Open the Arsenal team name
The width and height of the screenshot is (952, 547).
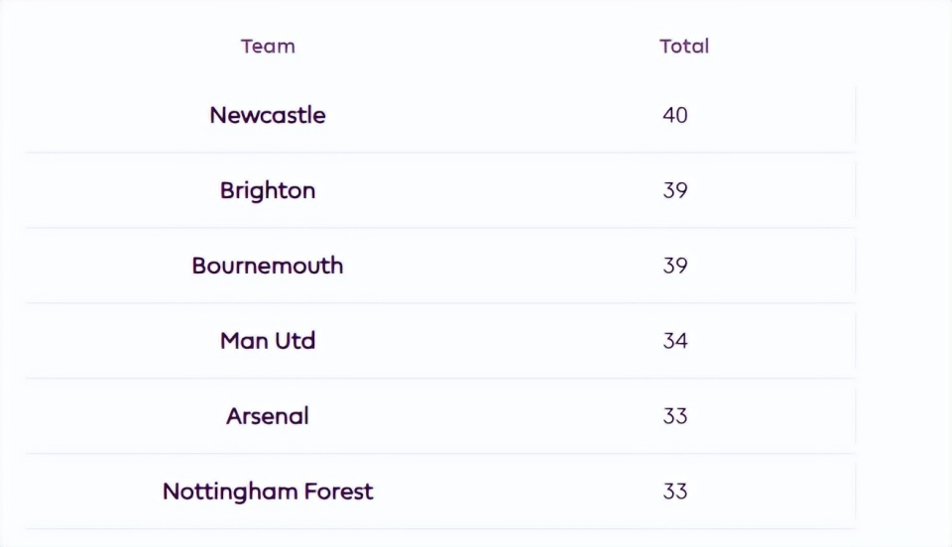[268, 416]
